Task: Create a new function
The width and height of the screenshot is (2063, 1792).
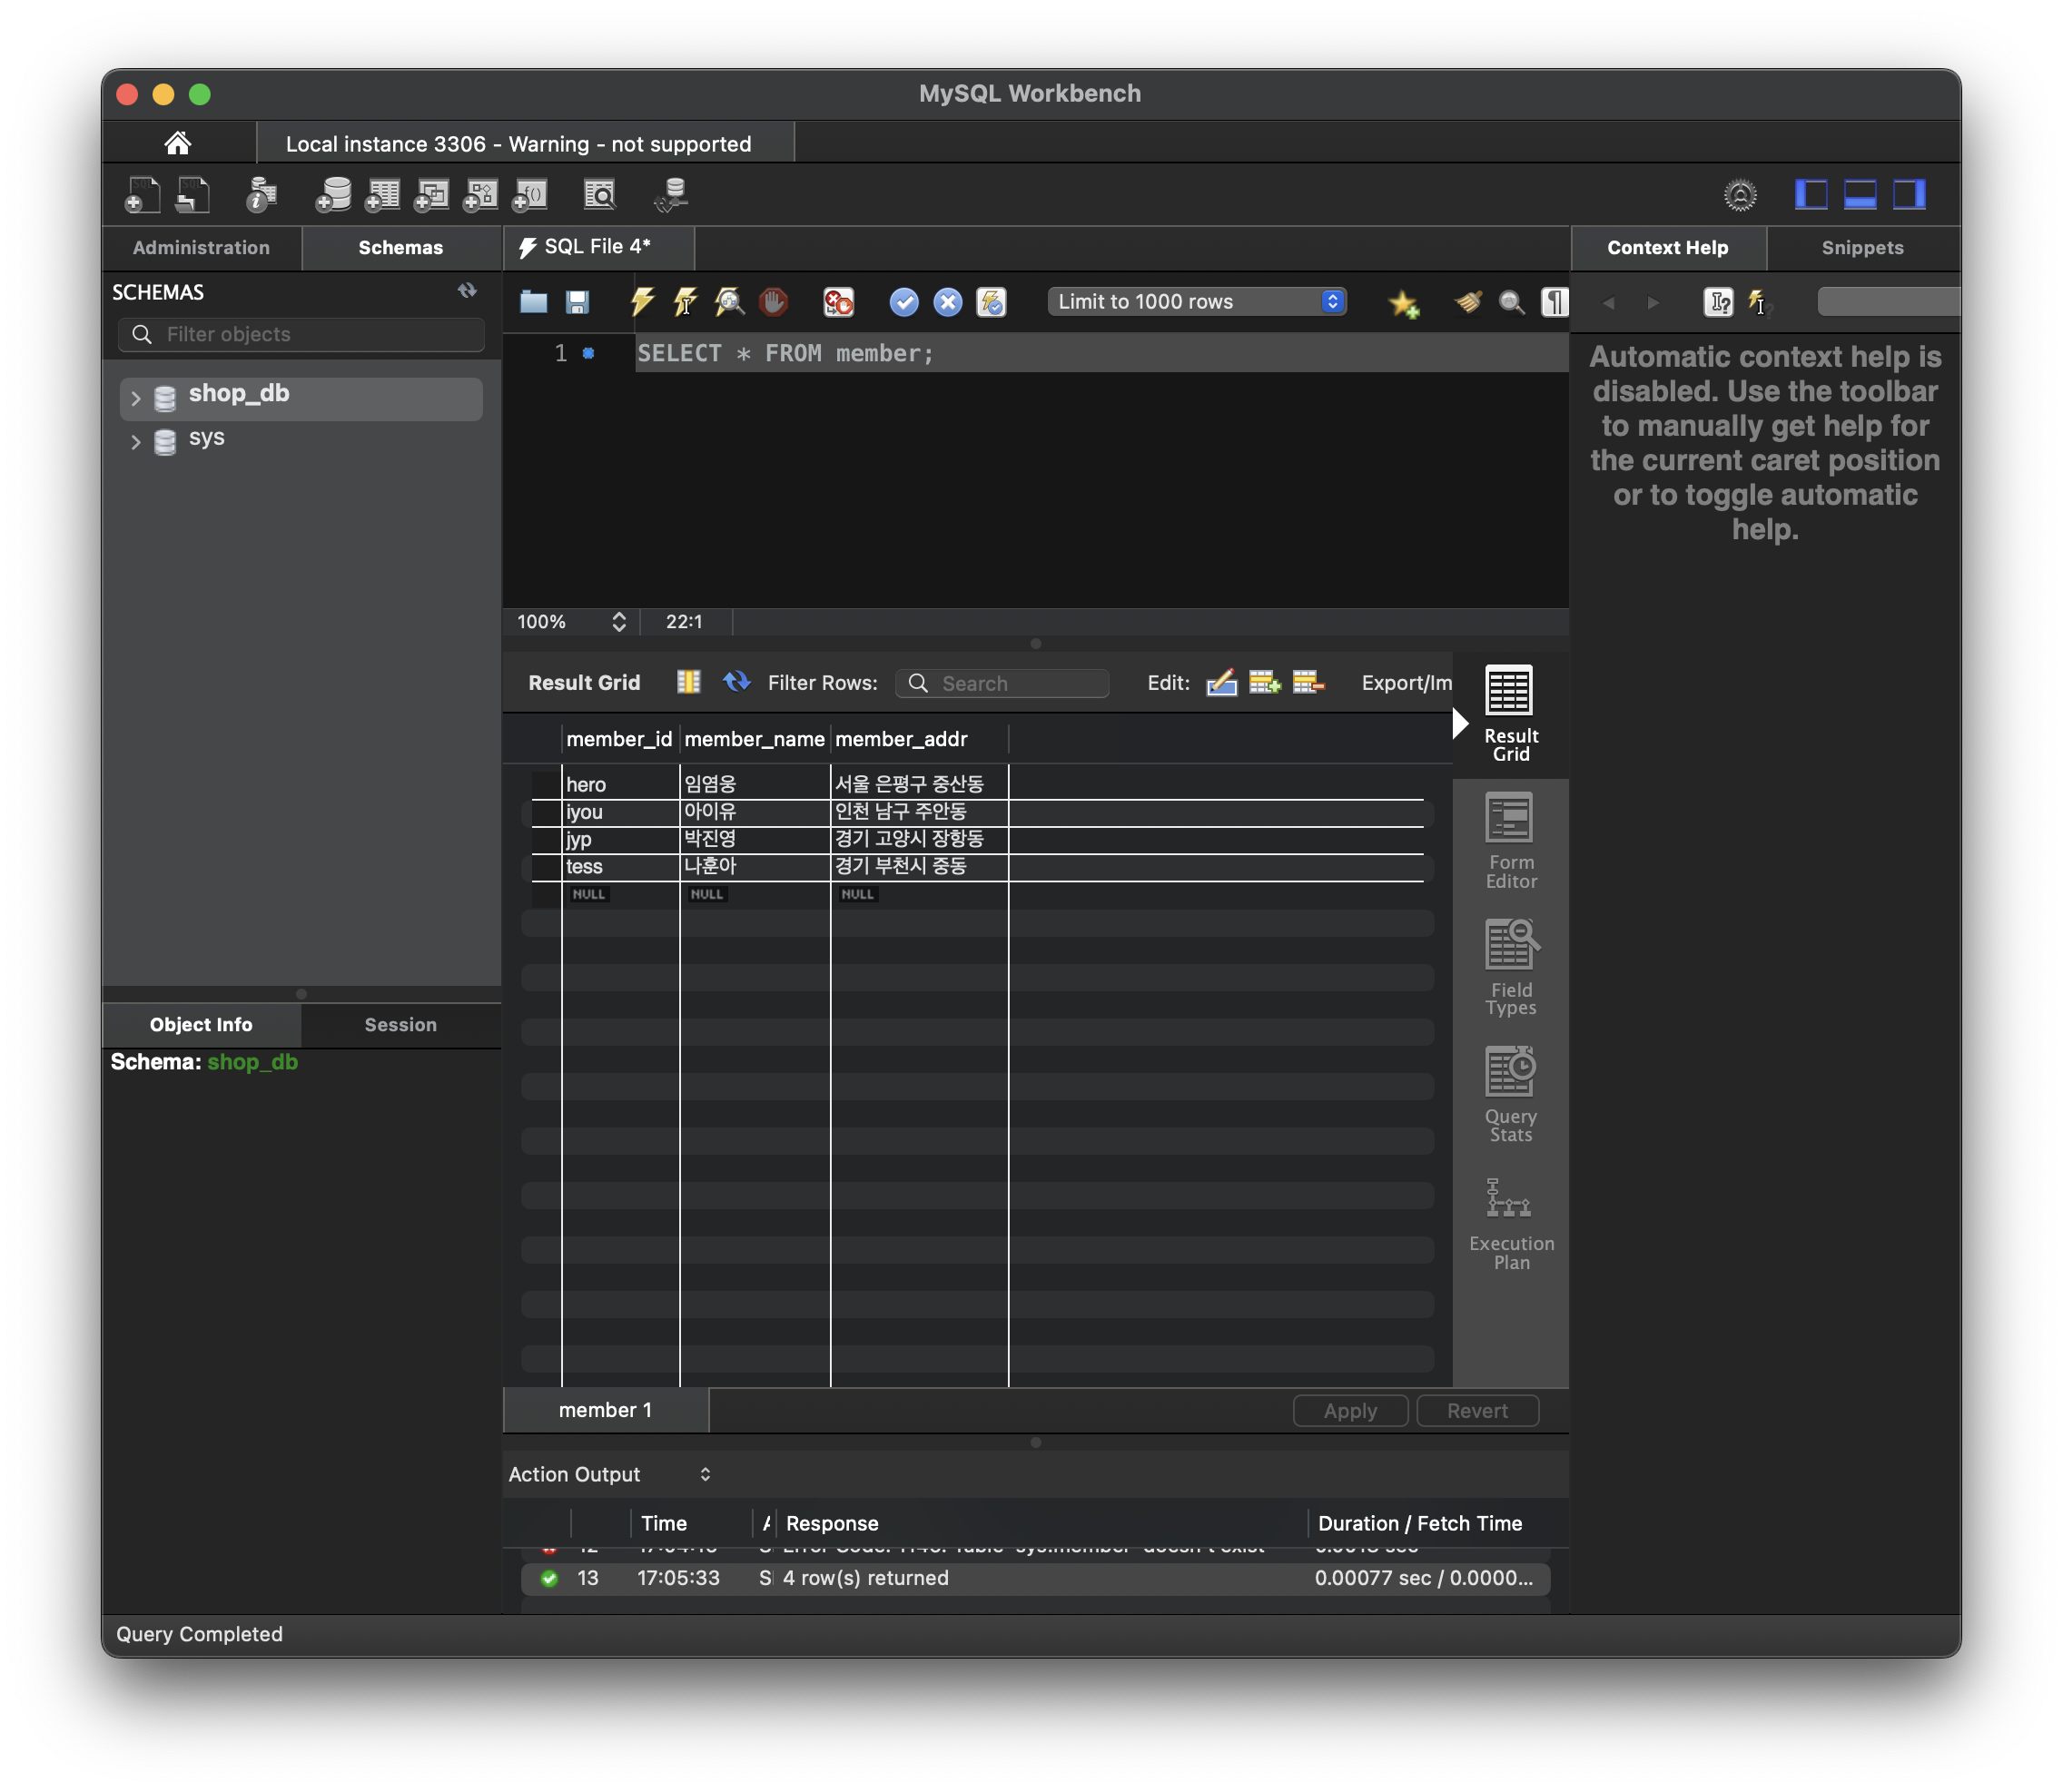Action: [529, 194]
